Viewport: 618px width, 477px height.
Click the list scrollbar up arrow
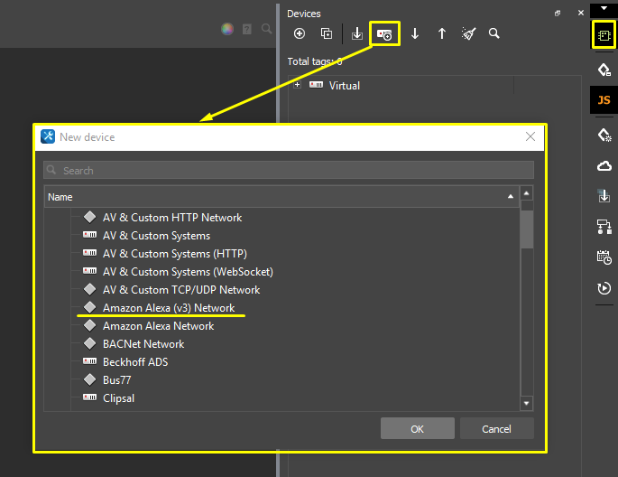pyautogui.click(x=527, y=193)
